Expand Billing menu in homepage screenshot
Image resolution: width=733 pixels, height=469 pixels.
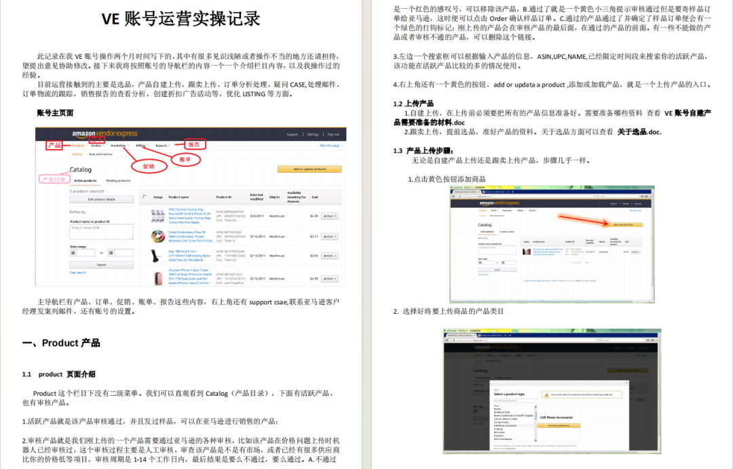[x=142, y=146]
